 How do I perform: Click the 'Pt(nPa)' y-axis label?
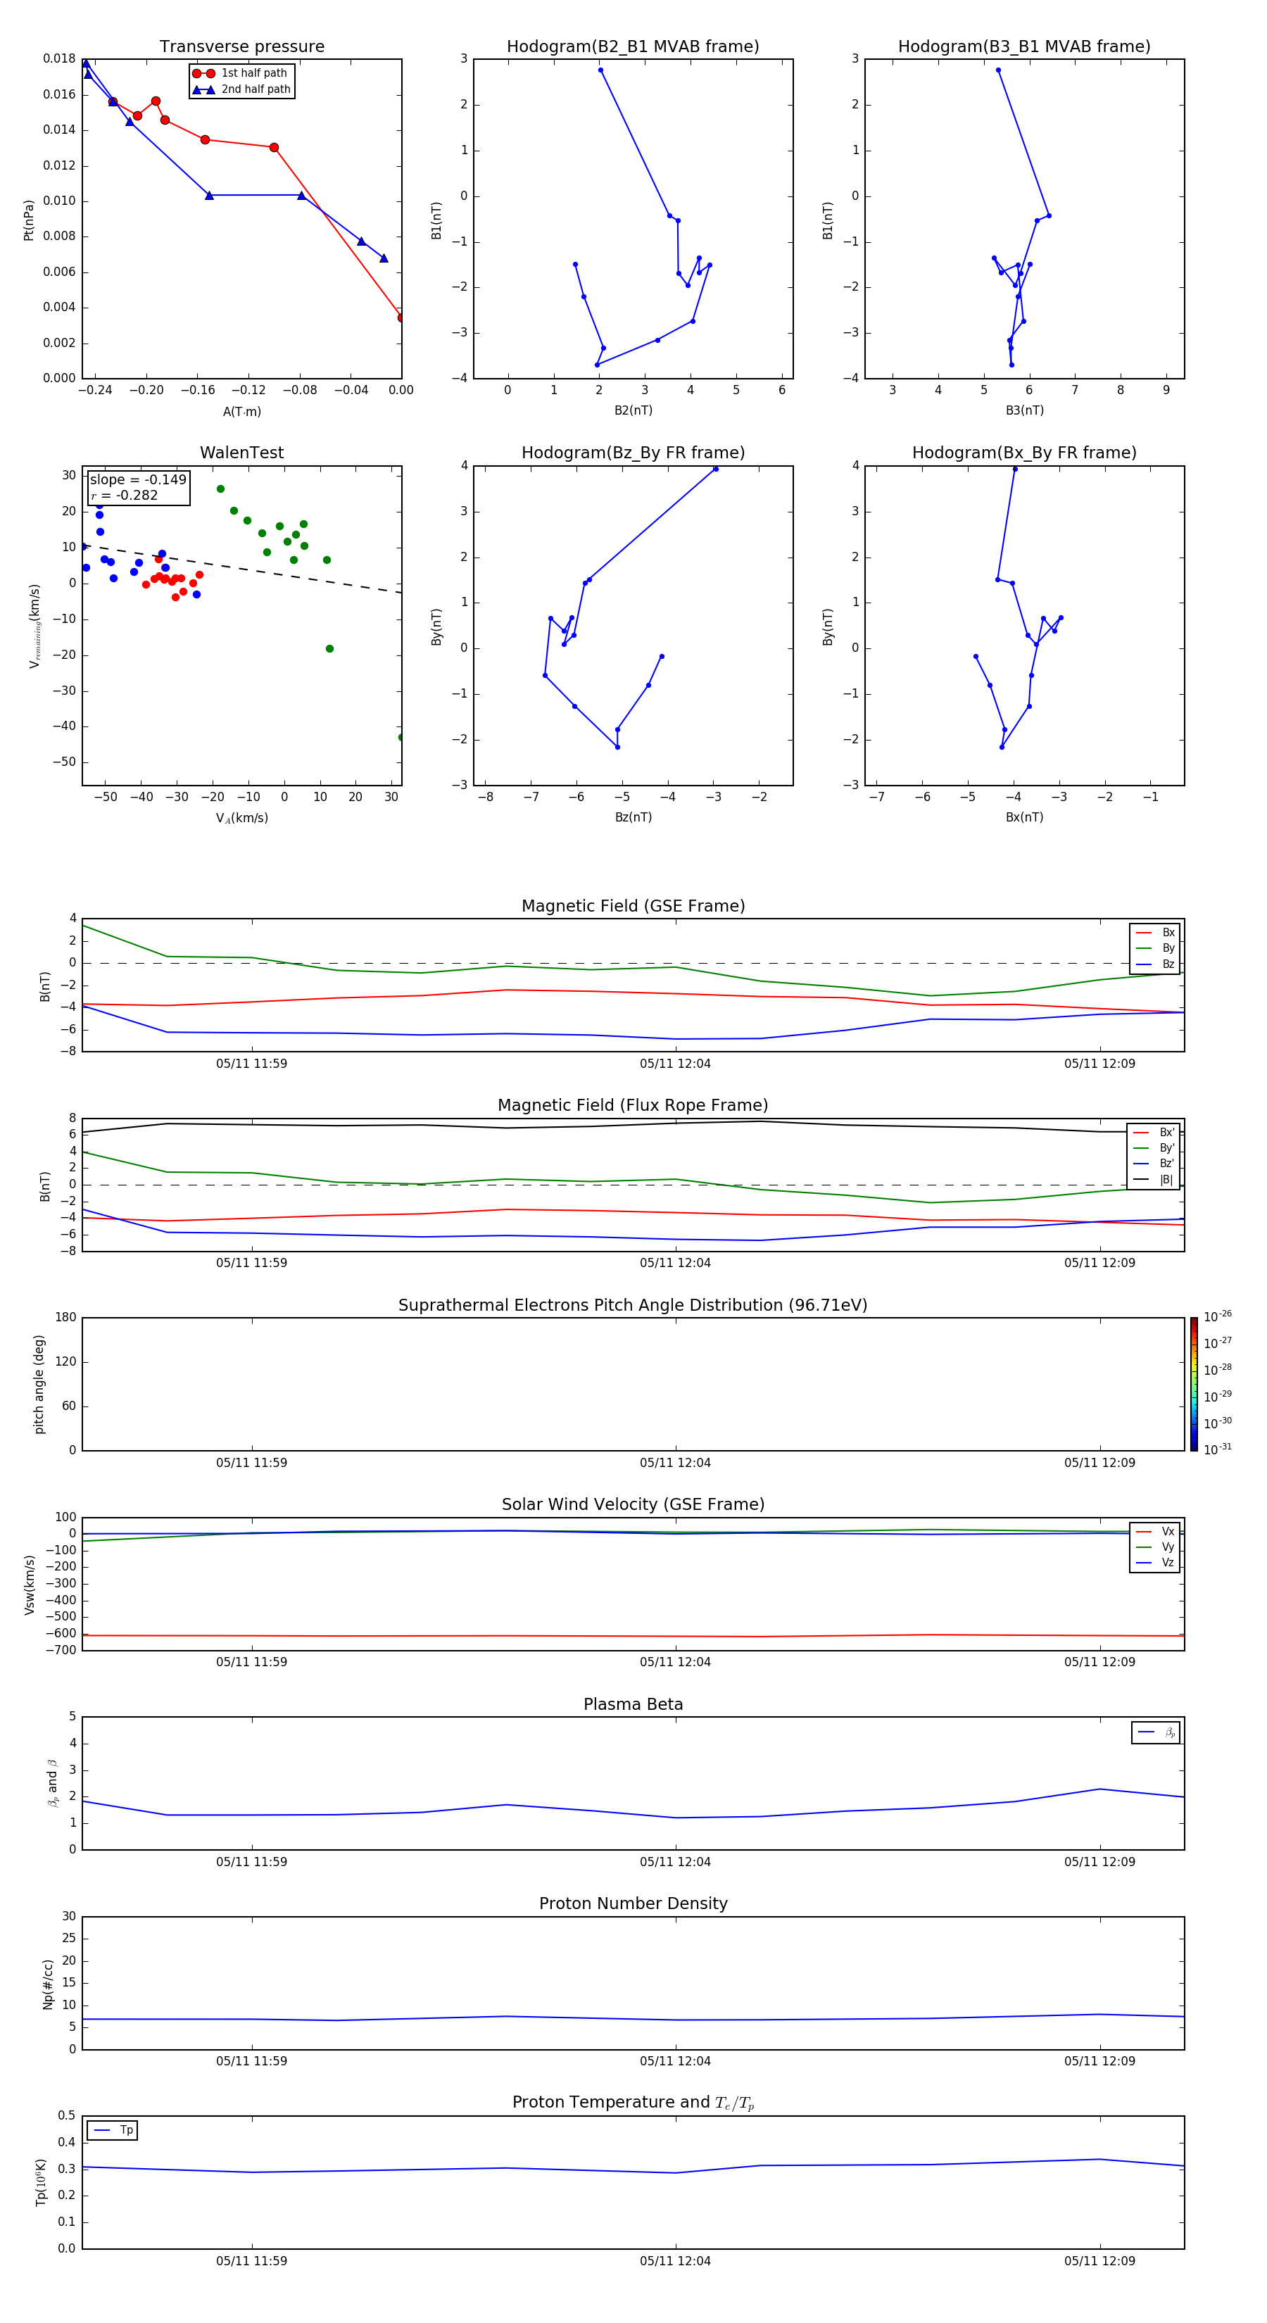pyautogui.click(x=29, y=220)
